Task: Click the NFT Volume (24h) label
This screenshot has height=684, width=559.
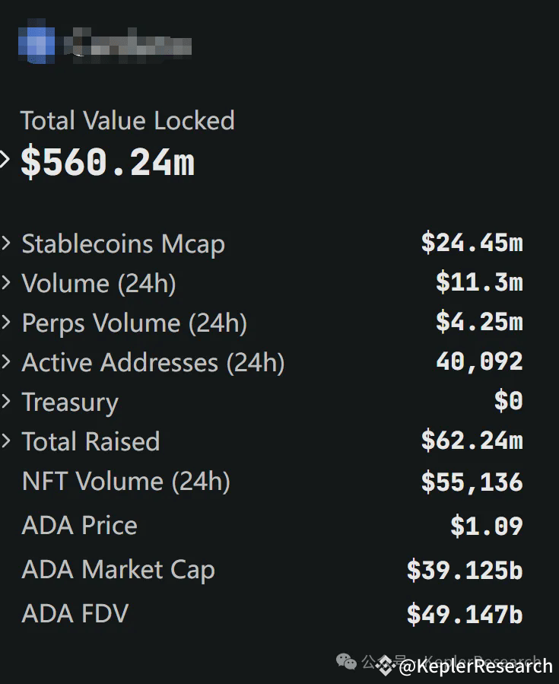Action: [x=125, y=482]
